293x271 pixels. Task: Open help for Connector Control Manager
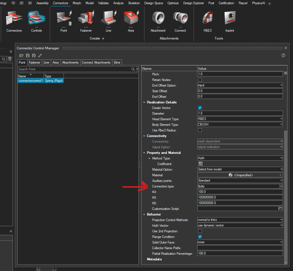tap(283, 55)
